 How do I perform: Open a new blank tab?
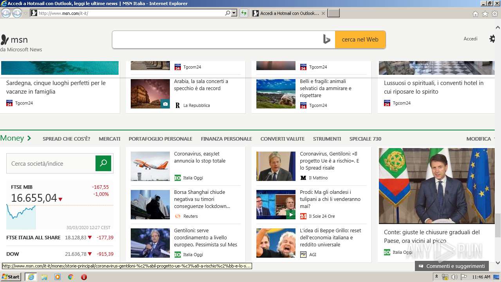pyautogui.click(x=333, y=13)
